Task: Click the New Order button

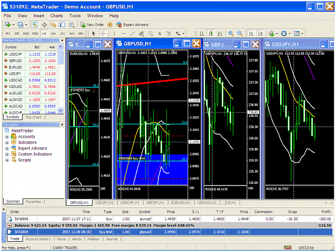Action: point(92,25)
